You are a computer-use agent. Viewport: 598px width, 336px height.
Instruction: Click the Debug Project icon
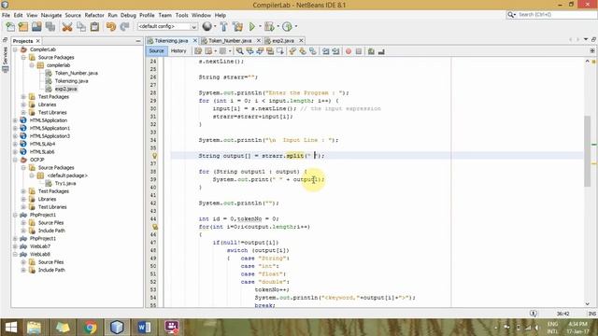click(269, 27)
